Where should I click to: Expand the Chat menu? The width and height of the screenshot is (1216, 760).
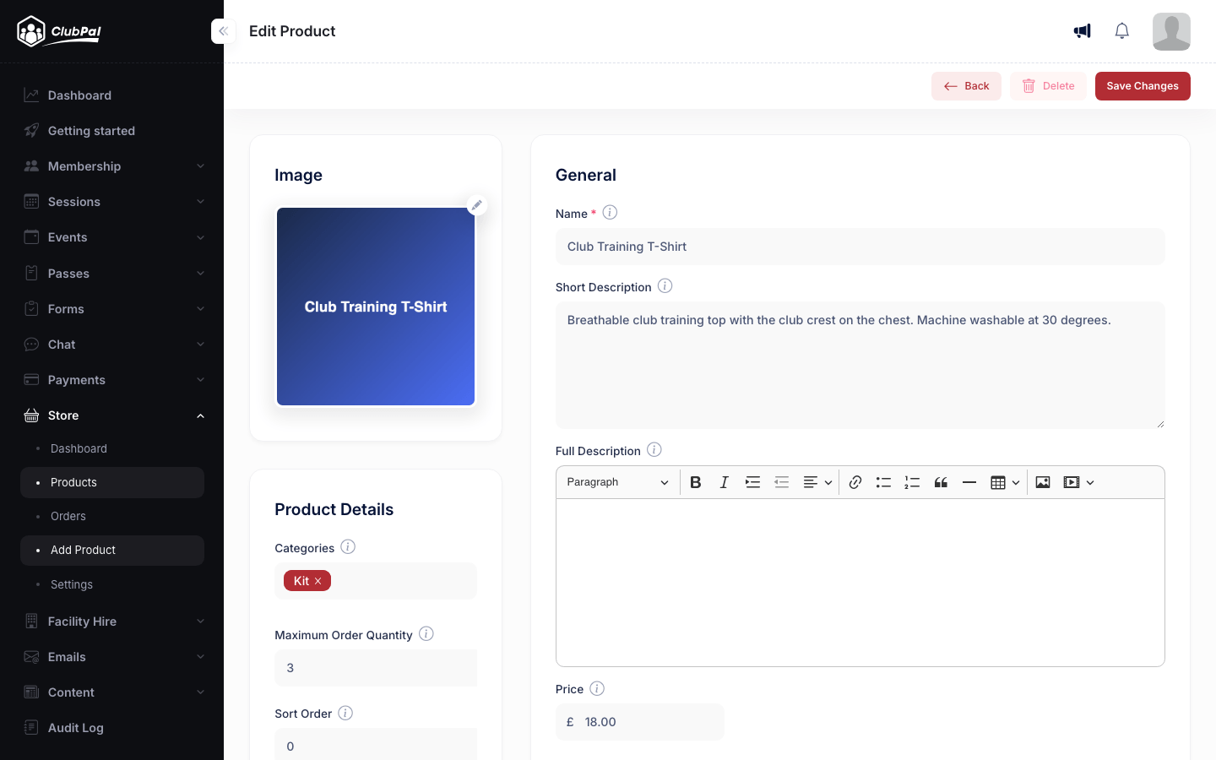(x=112, y=345)
